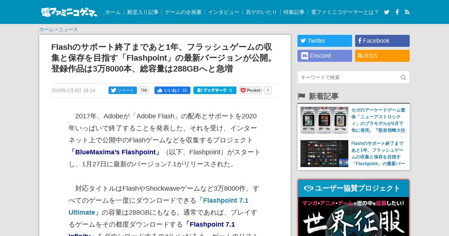
Task: Open the セガのアーケードゲーム筐体 article link
Action: (x=378, y=120)
